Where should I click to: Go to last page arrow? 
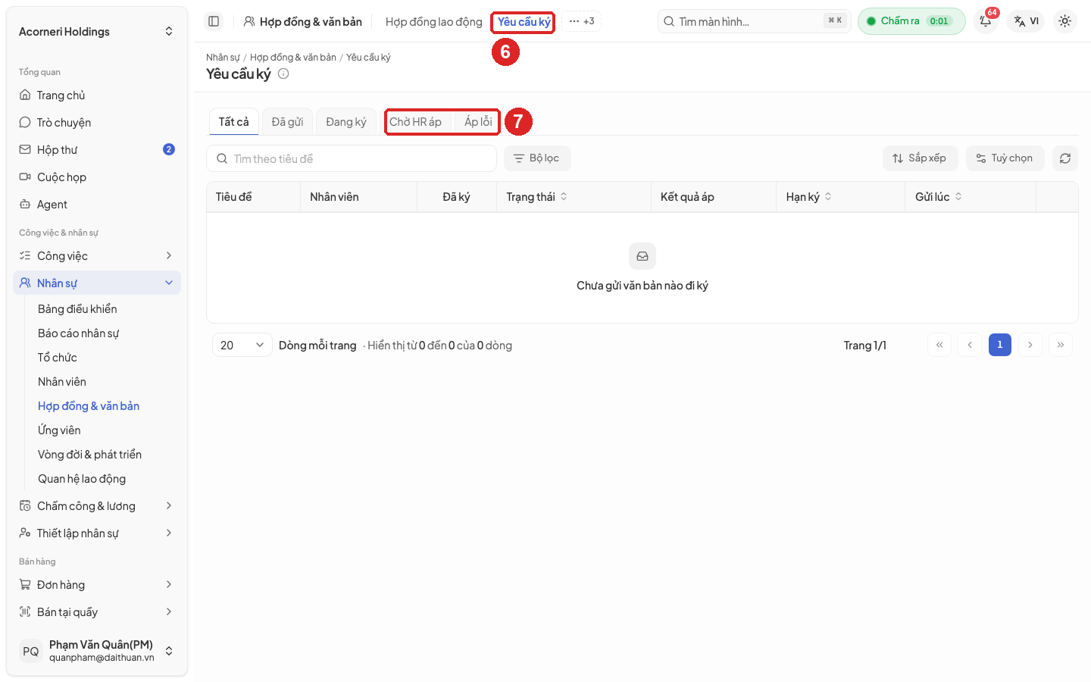tap(1061, 345)
